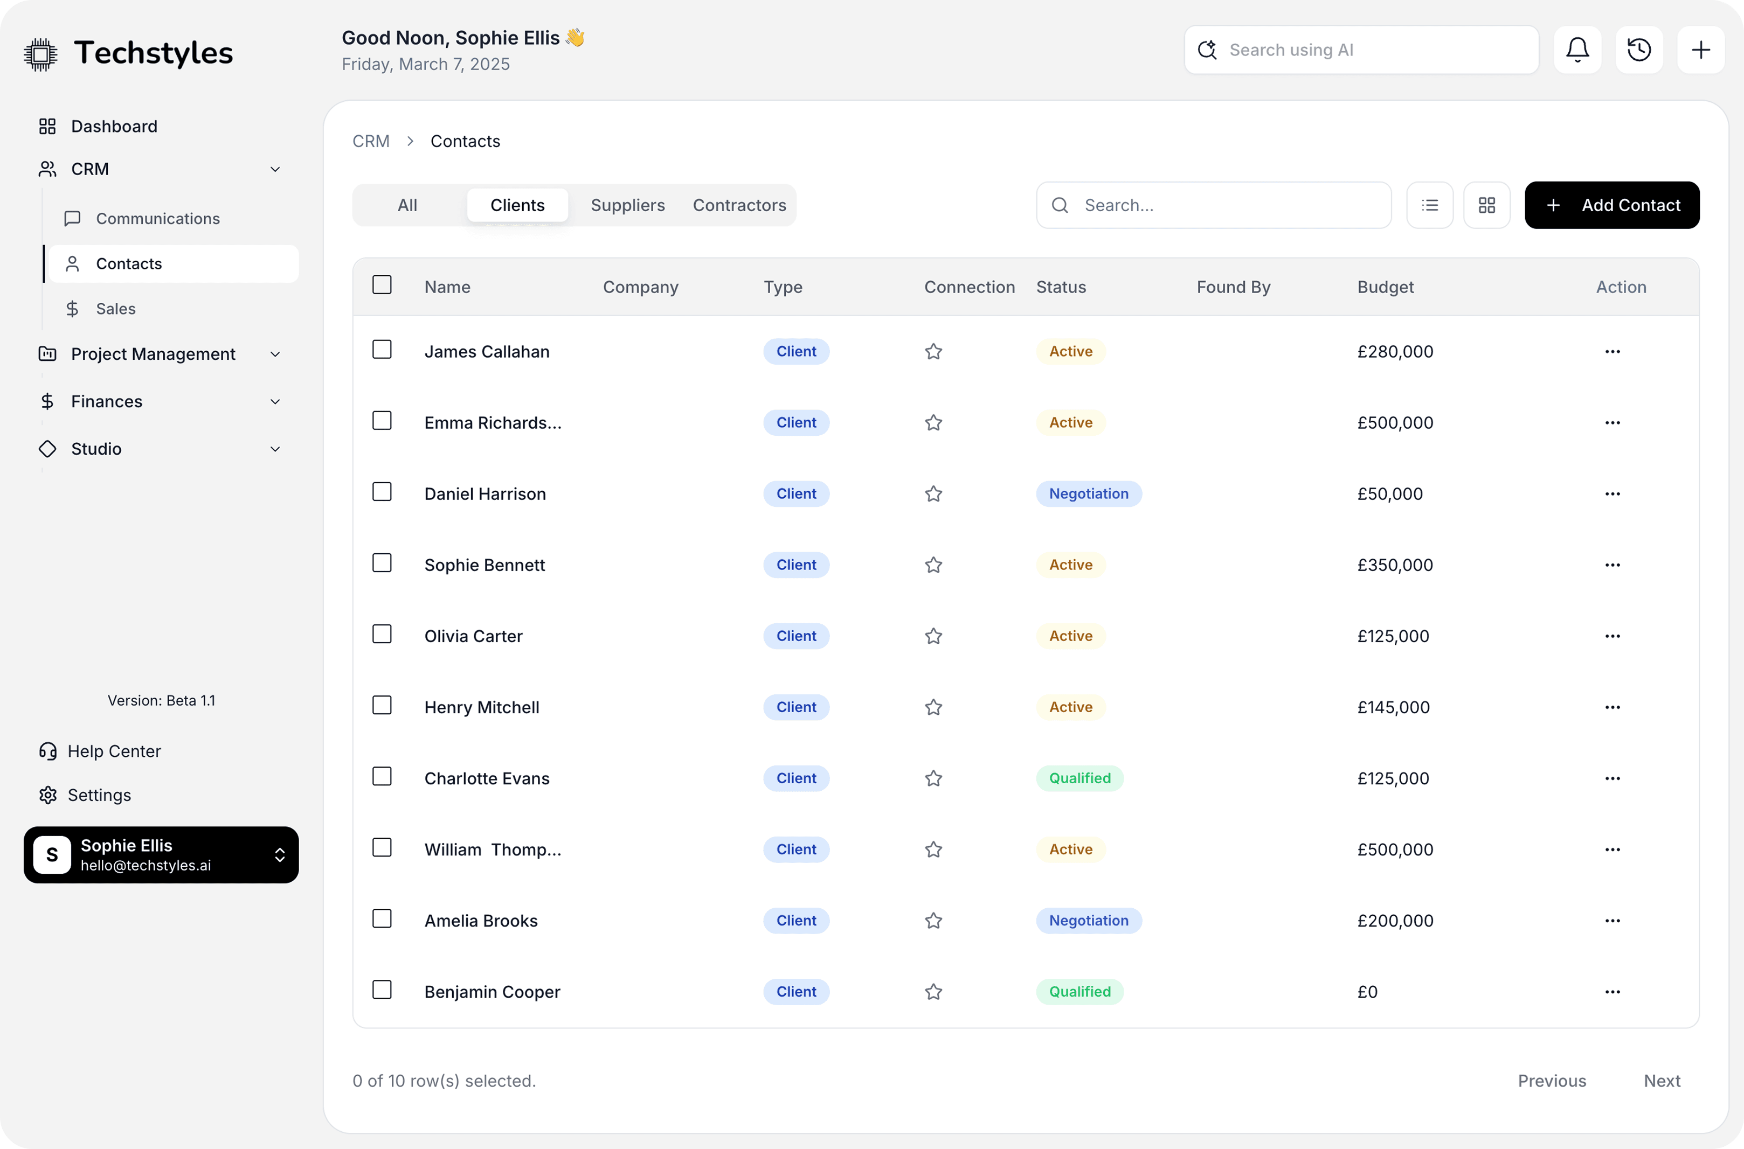Star Sophie Bennett connection icon
The width and height of the screenshot is (1744, 1149).
click(x=933, y=565)
